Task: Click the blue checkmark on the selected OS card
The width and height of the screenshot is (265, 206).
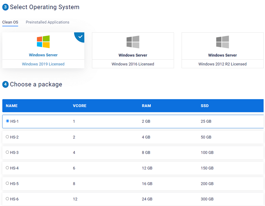Action: click(80, 37)
